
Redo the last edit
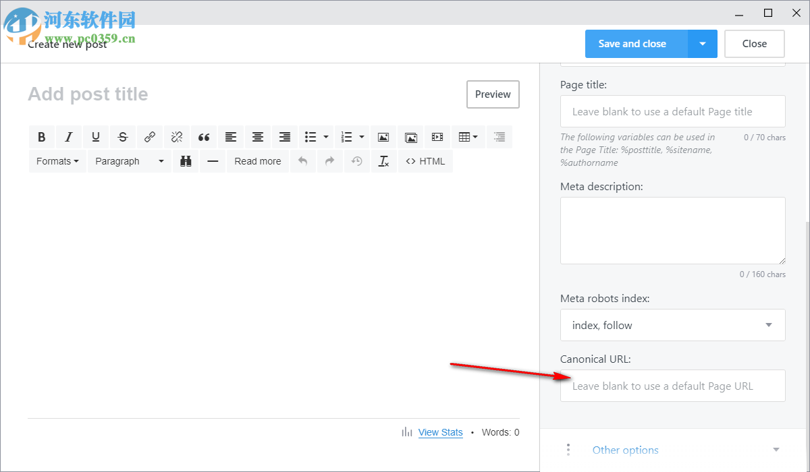[330, 161]
